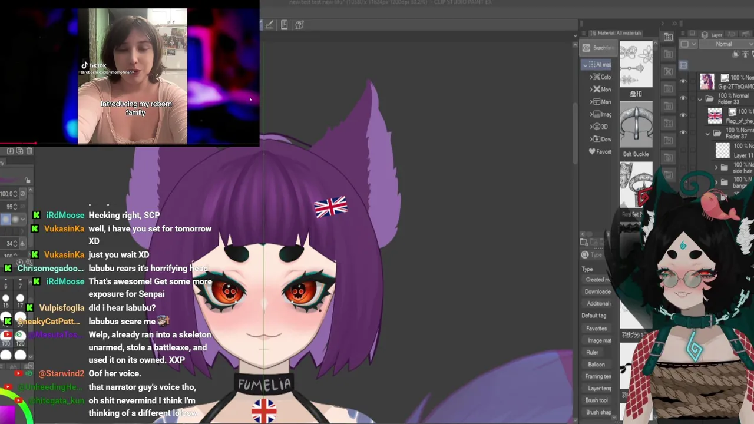
Task: Filter by the Ruler tag
Action: (592, 352)
